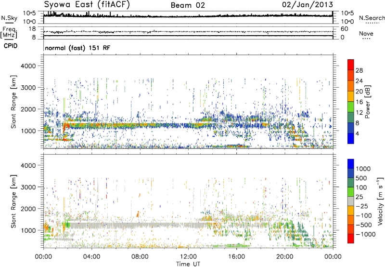Viewport: 385px width, 267px height.
Task: Click velocity colorbar tick value -1000
Action: (366, 234)
